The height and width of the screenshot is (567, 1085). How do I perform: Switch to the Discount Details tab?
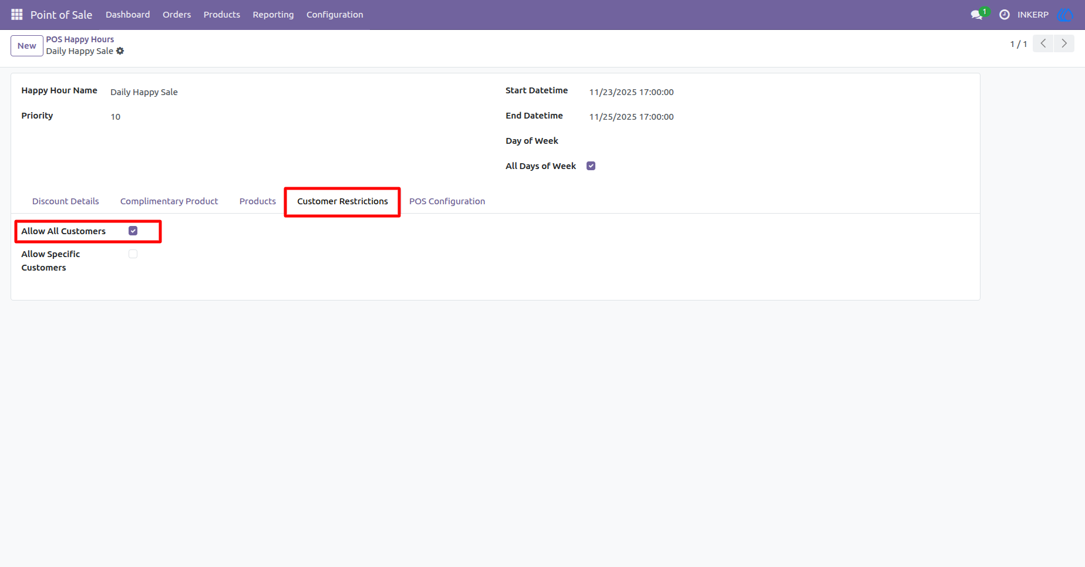(x=66, y=201)
